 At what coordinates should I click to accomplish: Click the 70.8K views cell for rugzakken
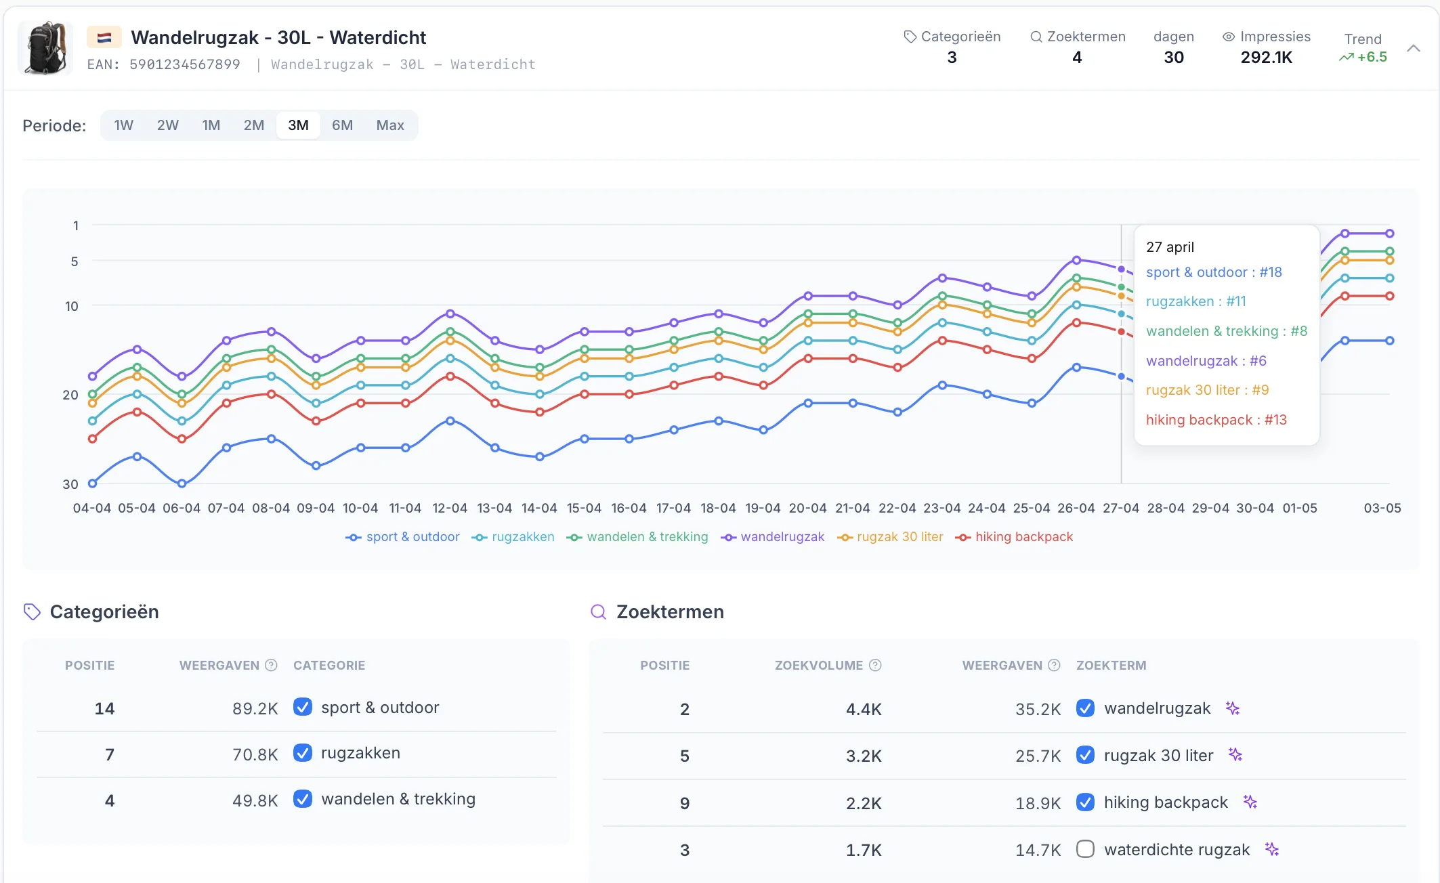tap(255, 754)
